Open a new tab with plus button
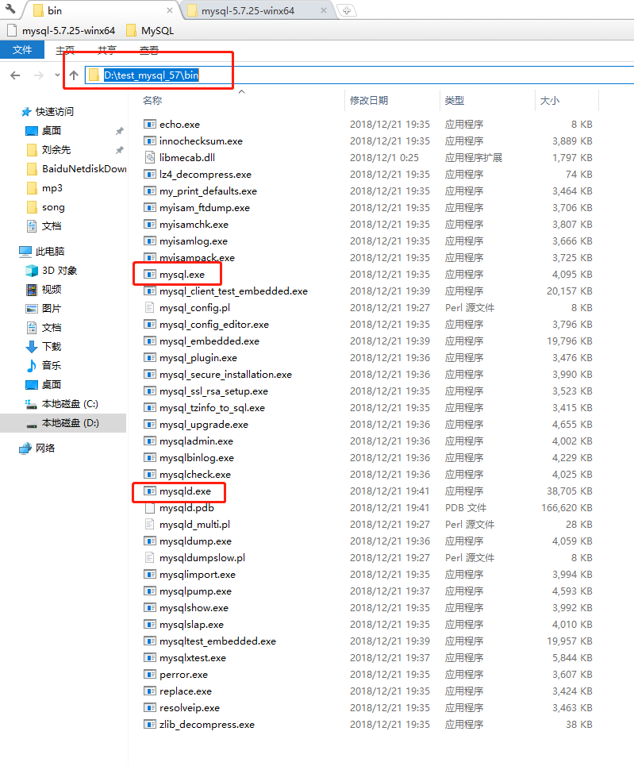 (x=346, y=10)
